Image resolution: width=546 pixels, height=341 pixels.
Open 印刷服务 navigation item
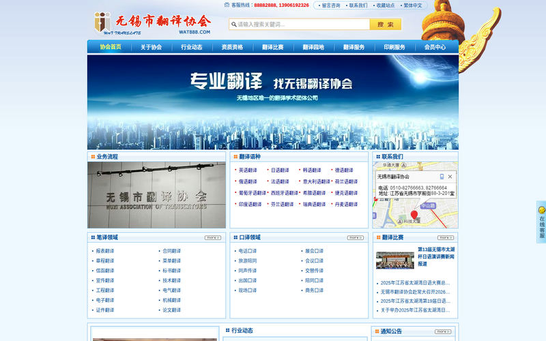[394, 47]
